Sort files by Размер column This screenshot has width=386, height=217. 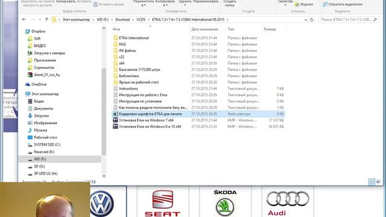[x=270, y=30]
